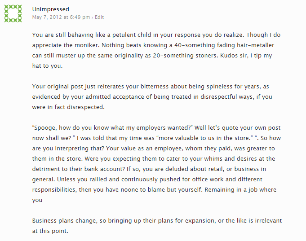The width and height of the screenshot is (306, 241).
Task: Open the "May 7, 2012" comment permalink
Action: 61,17
